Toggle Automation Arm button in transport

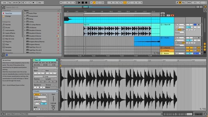(x=94, y=3)
